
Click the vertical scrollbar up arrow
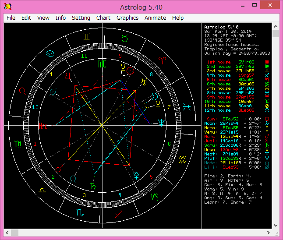coord(276,27)
